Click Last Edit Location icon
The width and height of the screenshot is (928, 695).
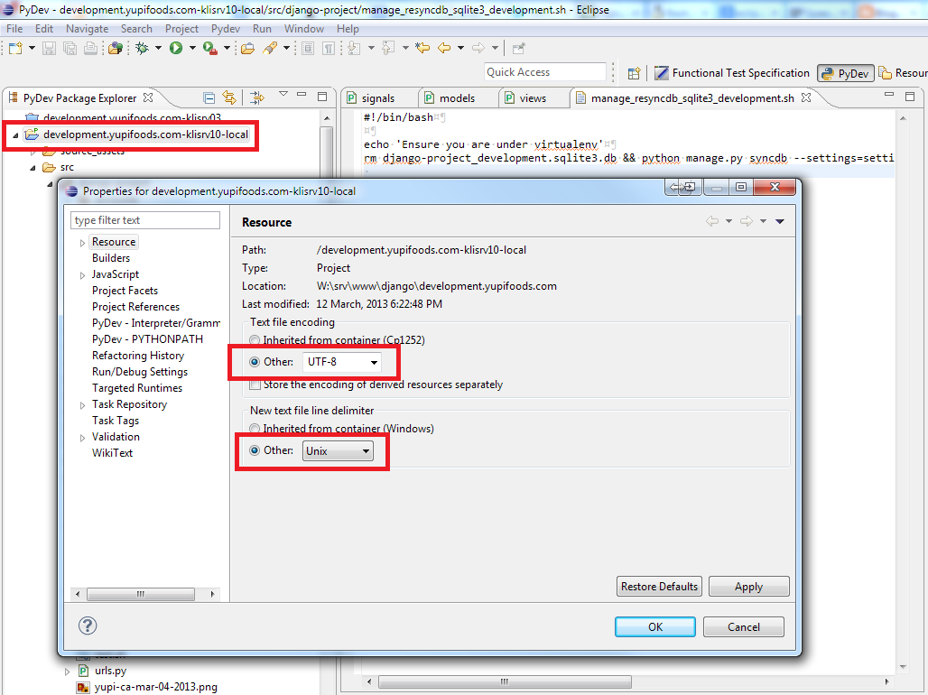(x=422, y=48)
